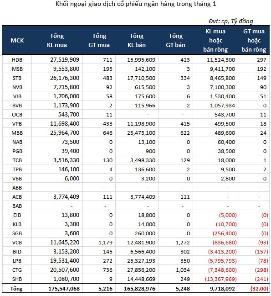Screen dimensions: 271x296
Task: Select the total buy volume 175,547,068
Action: click(x=64, y=289)
